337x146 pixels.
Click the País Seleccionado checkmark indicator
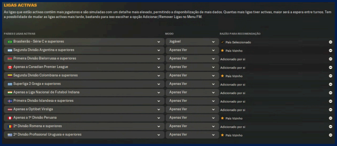tap(222, 42)
